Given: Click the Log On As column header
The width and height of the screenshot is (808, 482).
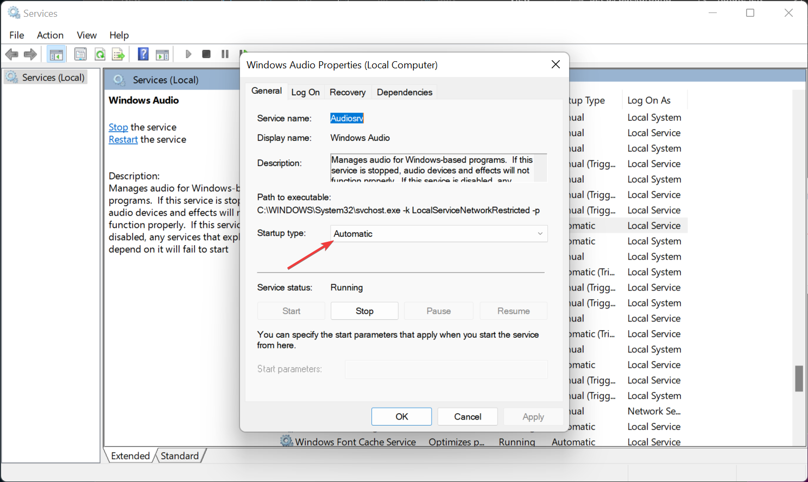Looking at the screenshot, I should (649, 100).
